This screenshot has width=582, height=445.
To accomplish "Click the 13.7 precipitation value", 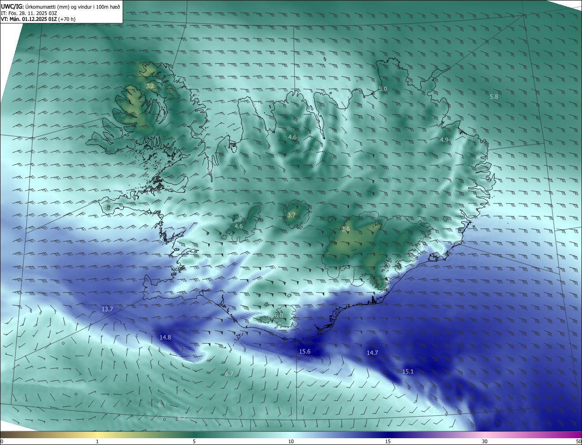I will pos(107,309).
